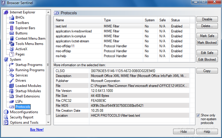222x138 pixels.
Task: Select the application/octet-stream row
Action: (122, 41)
